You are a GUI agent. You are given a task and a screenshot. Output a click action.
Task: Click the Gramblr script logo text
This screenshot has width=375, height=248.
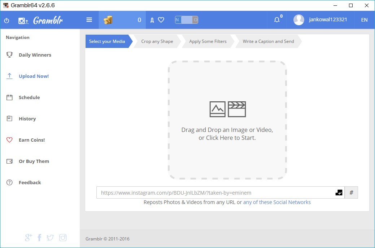(48, 21)
